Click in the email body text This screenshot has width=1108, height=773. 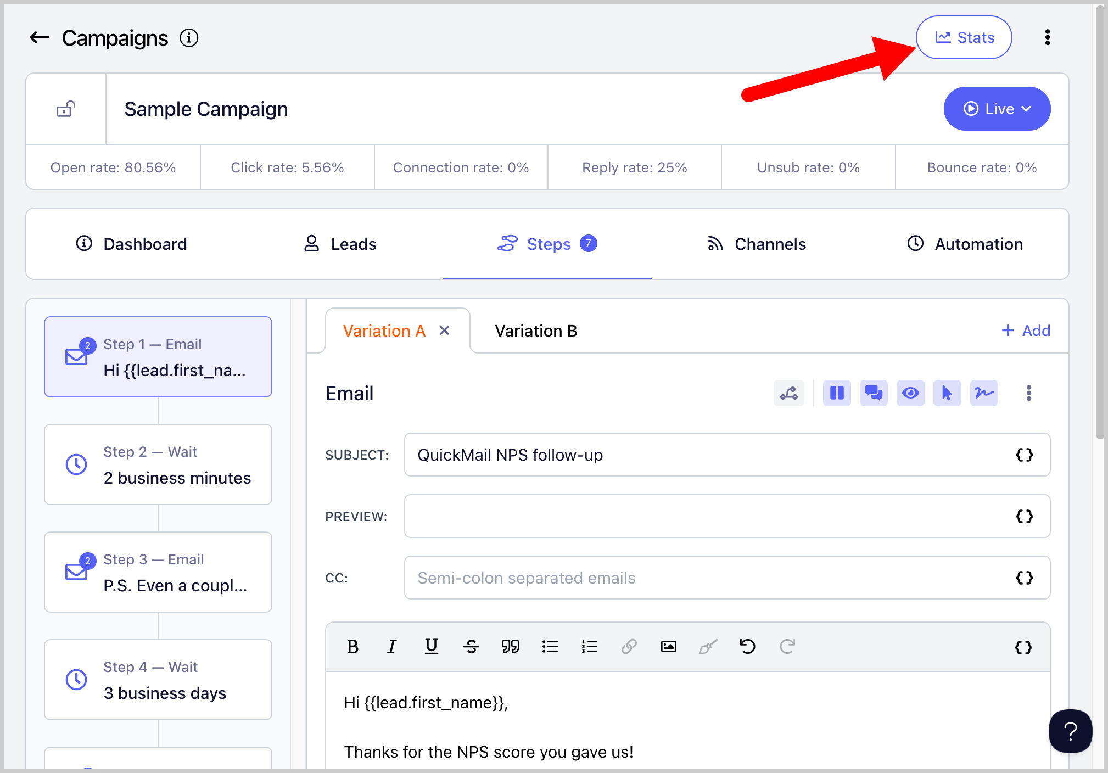688,721
